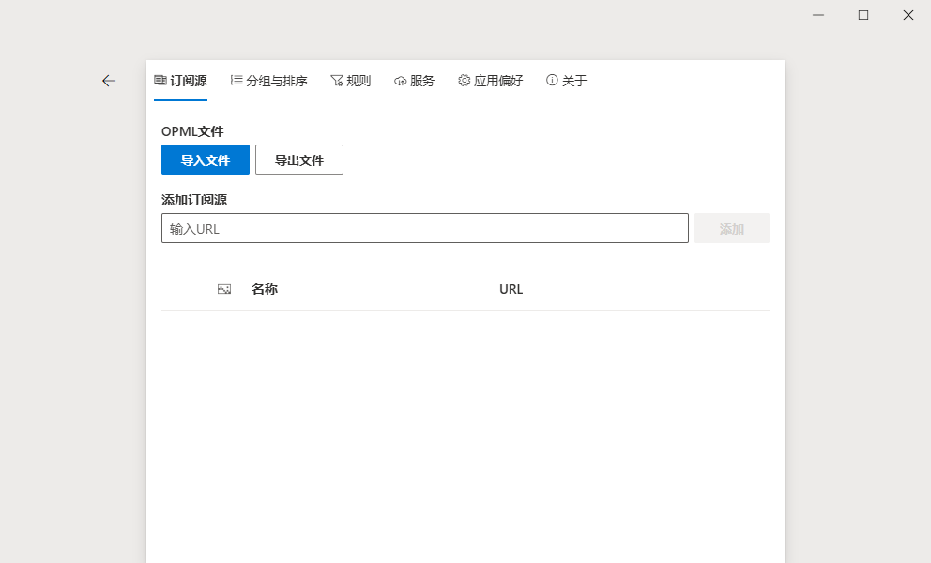The width and height of the screenshot is (931, 563).
Task: Click the disabled 添加 button
Action: tap(731, 228)
